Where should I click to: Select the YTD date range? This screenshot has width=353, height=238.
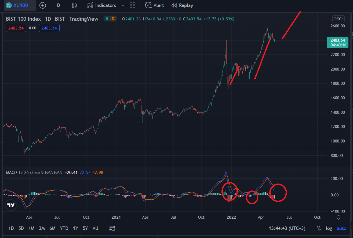[x=64, y=228]
